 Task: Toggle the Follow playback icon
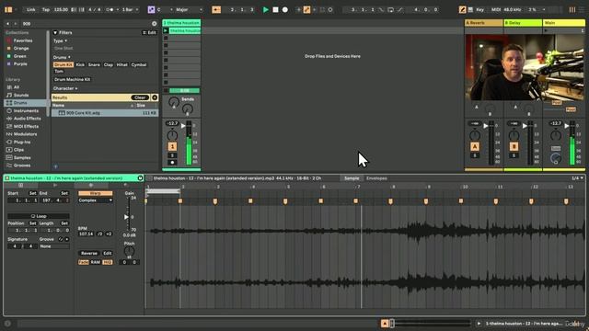coord(216,9)
